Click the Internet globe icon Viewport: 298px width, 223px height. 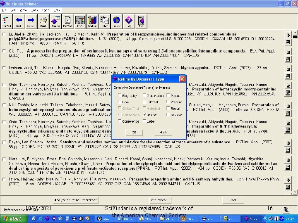click(x=117, y=21)
